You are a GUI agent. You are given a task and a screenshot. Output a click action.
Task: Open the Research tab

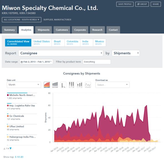click(x=97, y=30)
